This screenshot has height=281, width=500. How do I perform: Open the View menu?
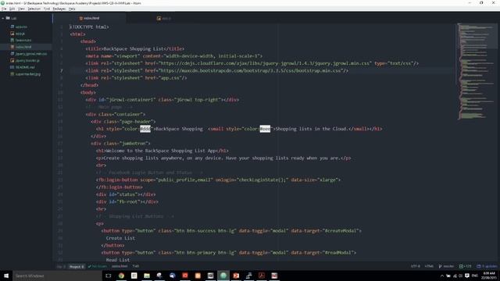[x=21, y=9]
